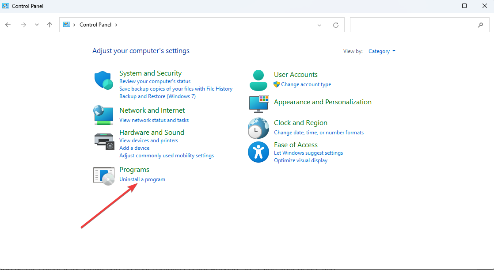Click the Control Panel icon in address bar

[x=66, y=24]
